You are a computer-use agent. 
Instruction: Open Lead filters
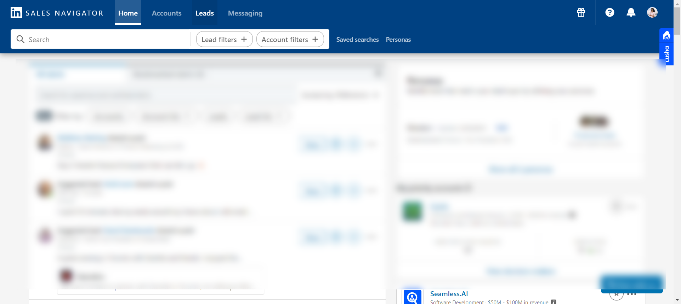pos(224,39)
